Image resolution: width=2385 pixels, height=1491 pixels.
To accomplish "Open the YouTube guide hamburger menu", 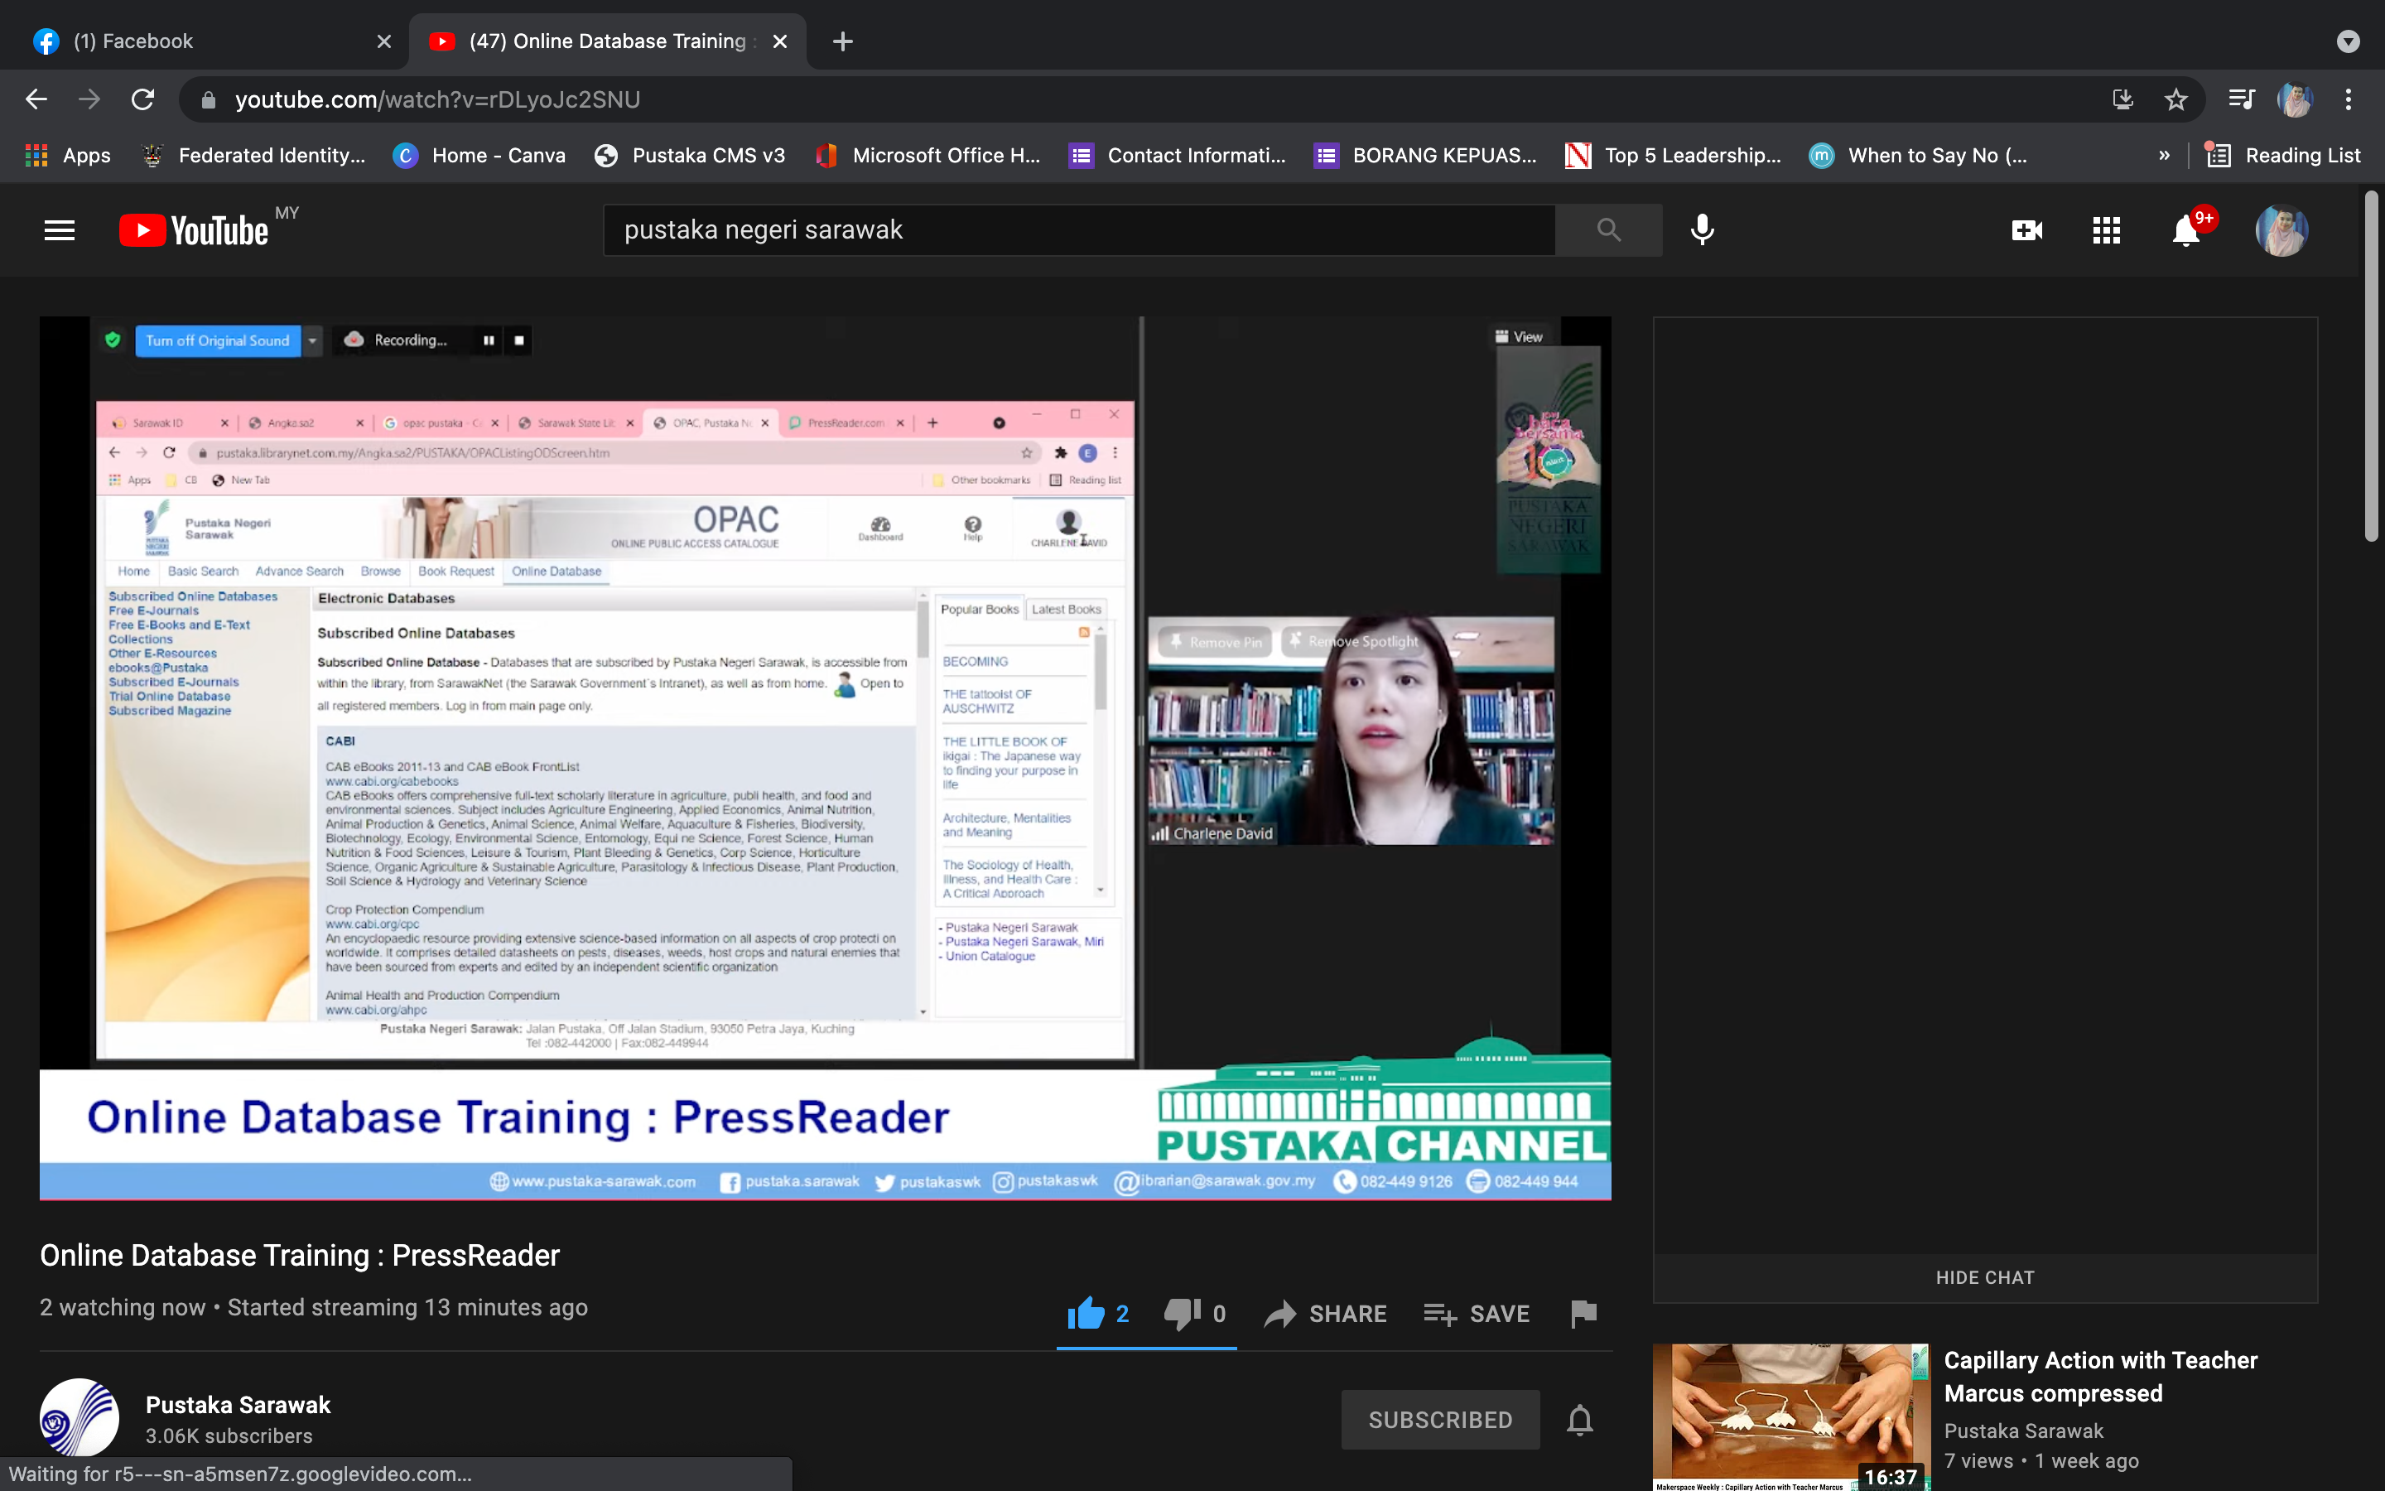I will [x=59, y=231].
